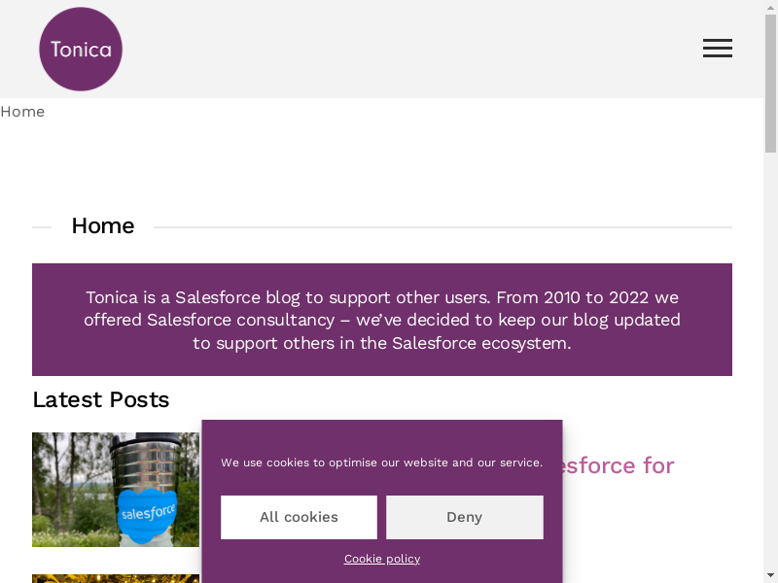The width and height of the screenshot is (778, 583).
Task: Accept with the All cookies button
Action: click(x=299, y=517)
